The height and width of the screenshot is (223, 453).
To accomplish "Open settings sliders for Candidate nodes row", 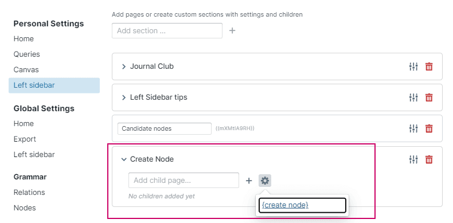I will click(x=413, y=128).
